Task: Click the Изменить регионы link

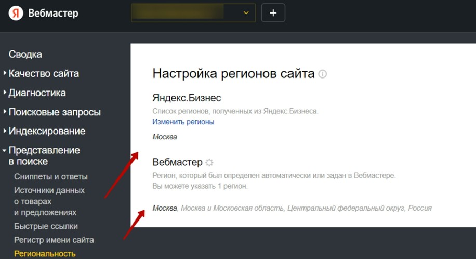Action: pyautogui.click(x=183, y=122)
